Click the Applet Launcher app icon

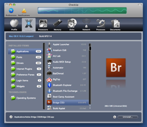point(49,44)
